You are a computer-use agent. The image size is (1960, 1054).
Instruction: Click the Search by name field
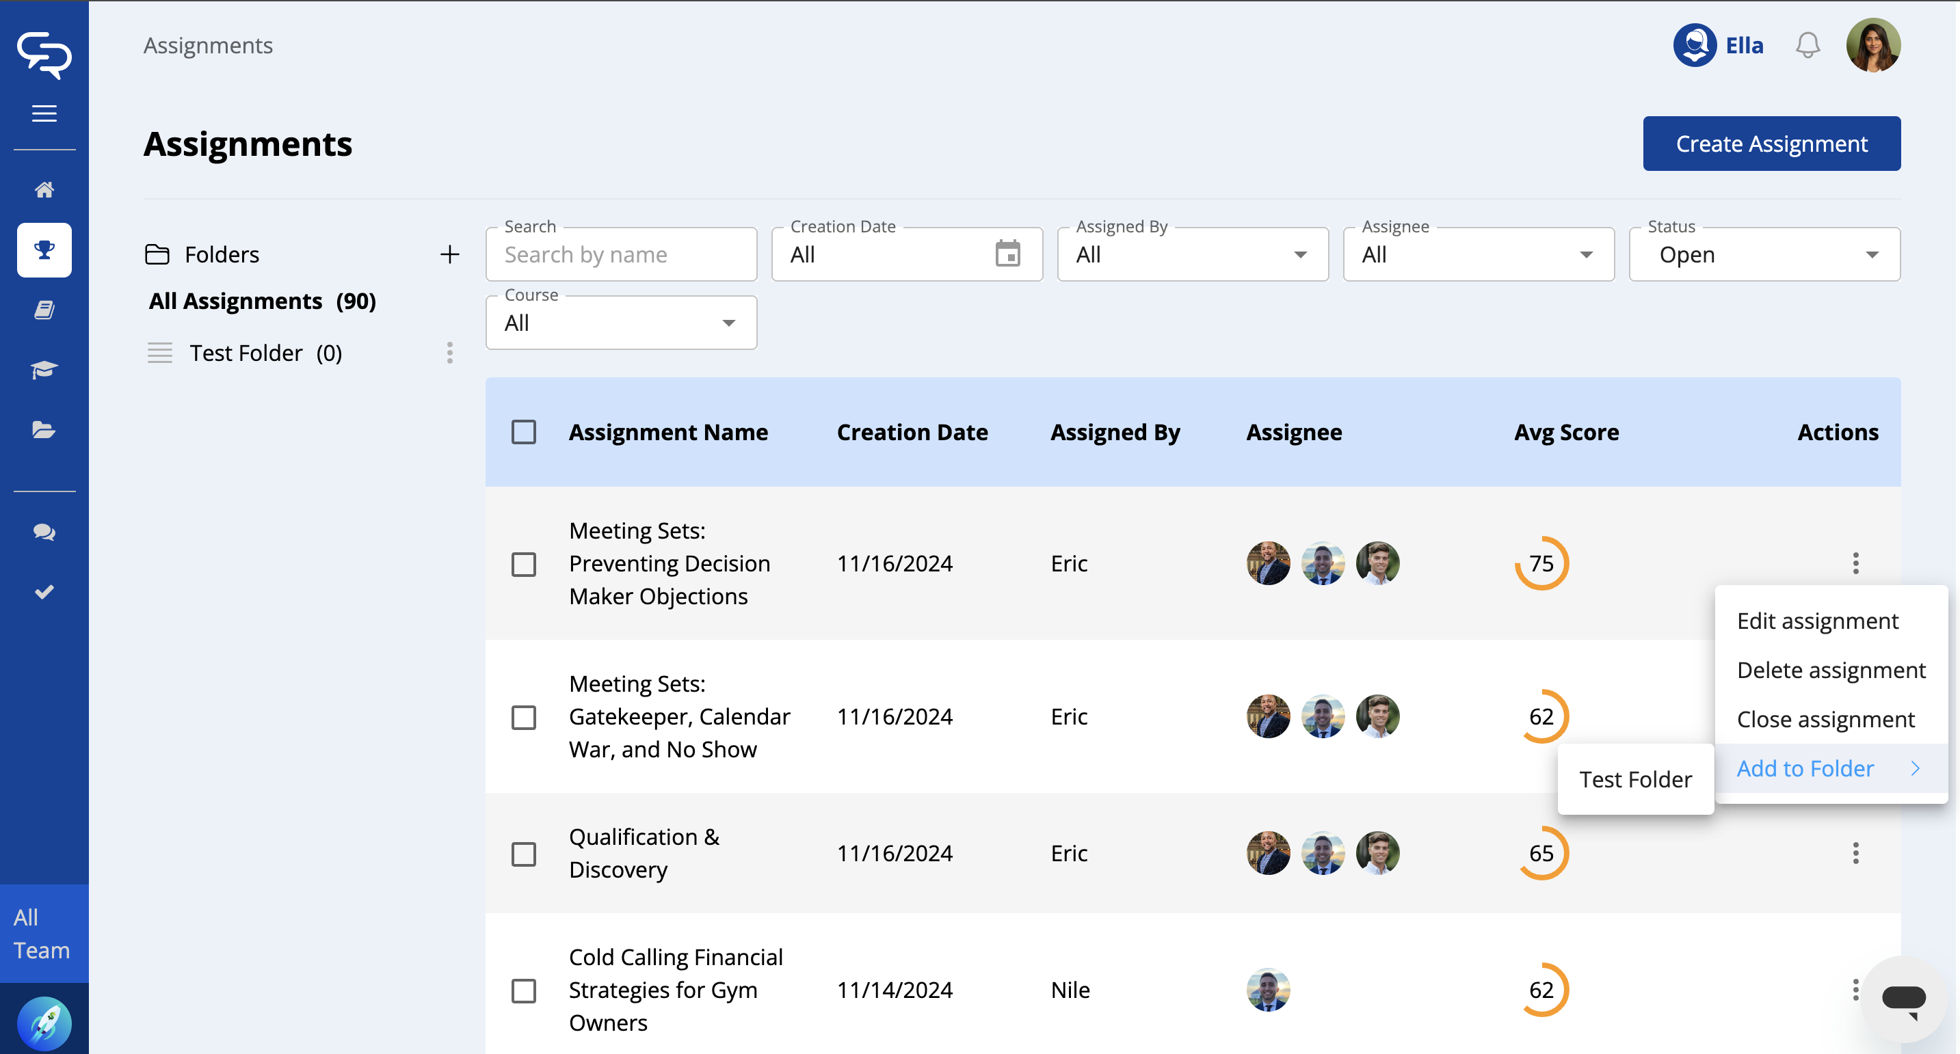(621, 255)
